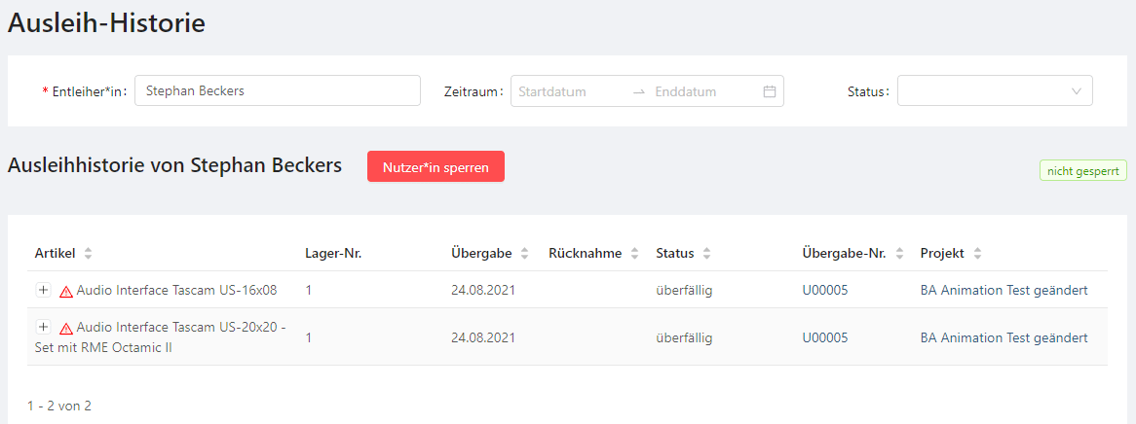Select the Startdatum date field
Image resolution: width=1136 pixels, height=424 pixels.
pos(565,91)
